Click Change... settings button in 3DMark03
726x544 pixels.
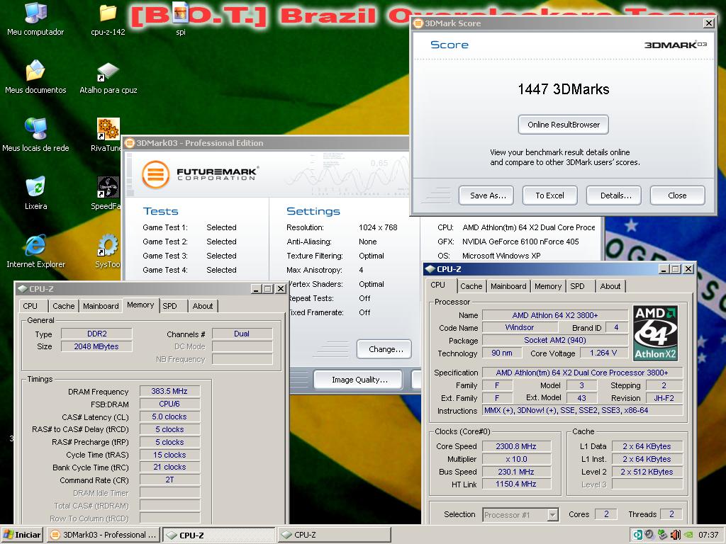click(384, 349)
